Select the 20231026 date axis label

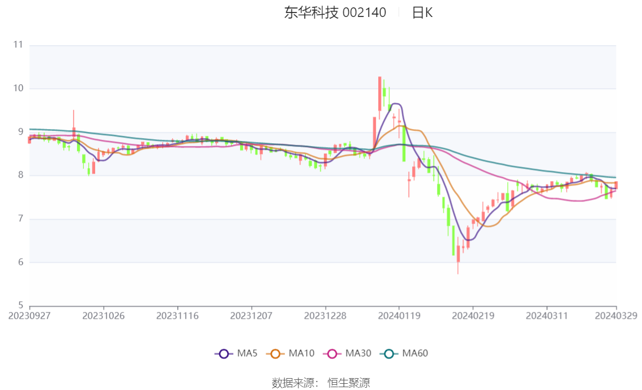point(104,316)
